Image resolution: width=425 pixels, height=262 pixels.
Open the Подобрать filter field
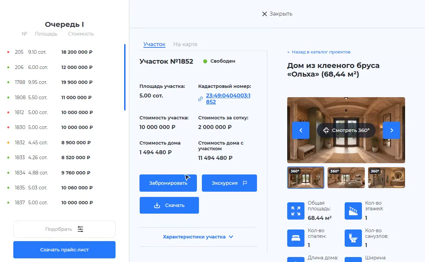coord(64,229)
